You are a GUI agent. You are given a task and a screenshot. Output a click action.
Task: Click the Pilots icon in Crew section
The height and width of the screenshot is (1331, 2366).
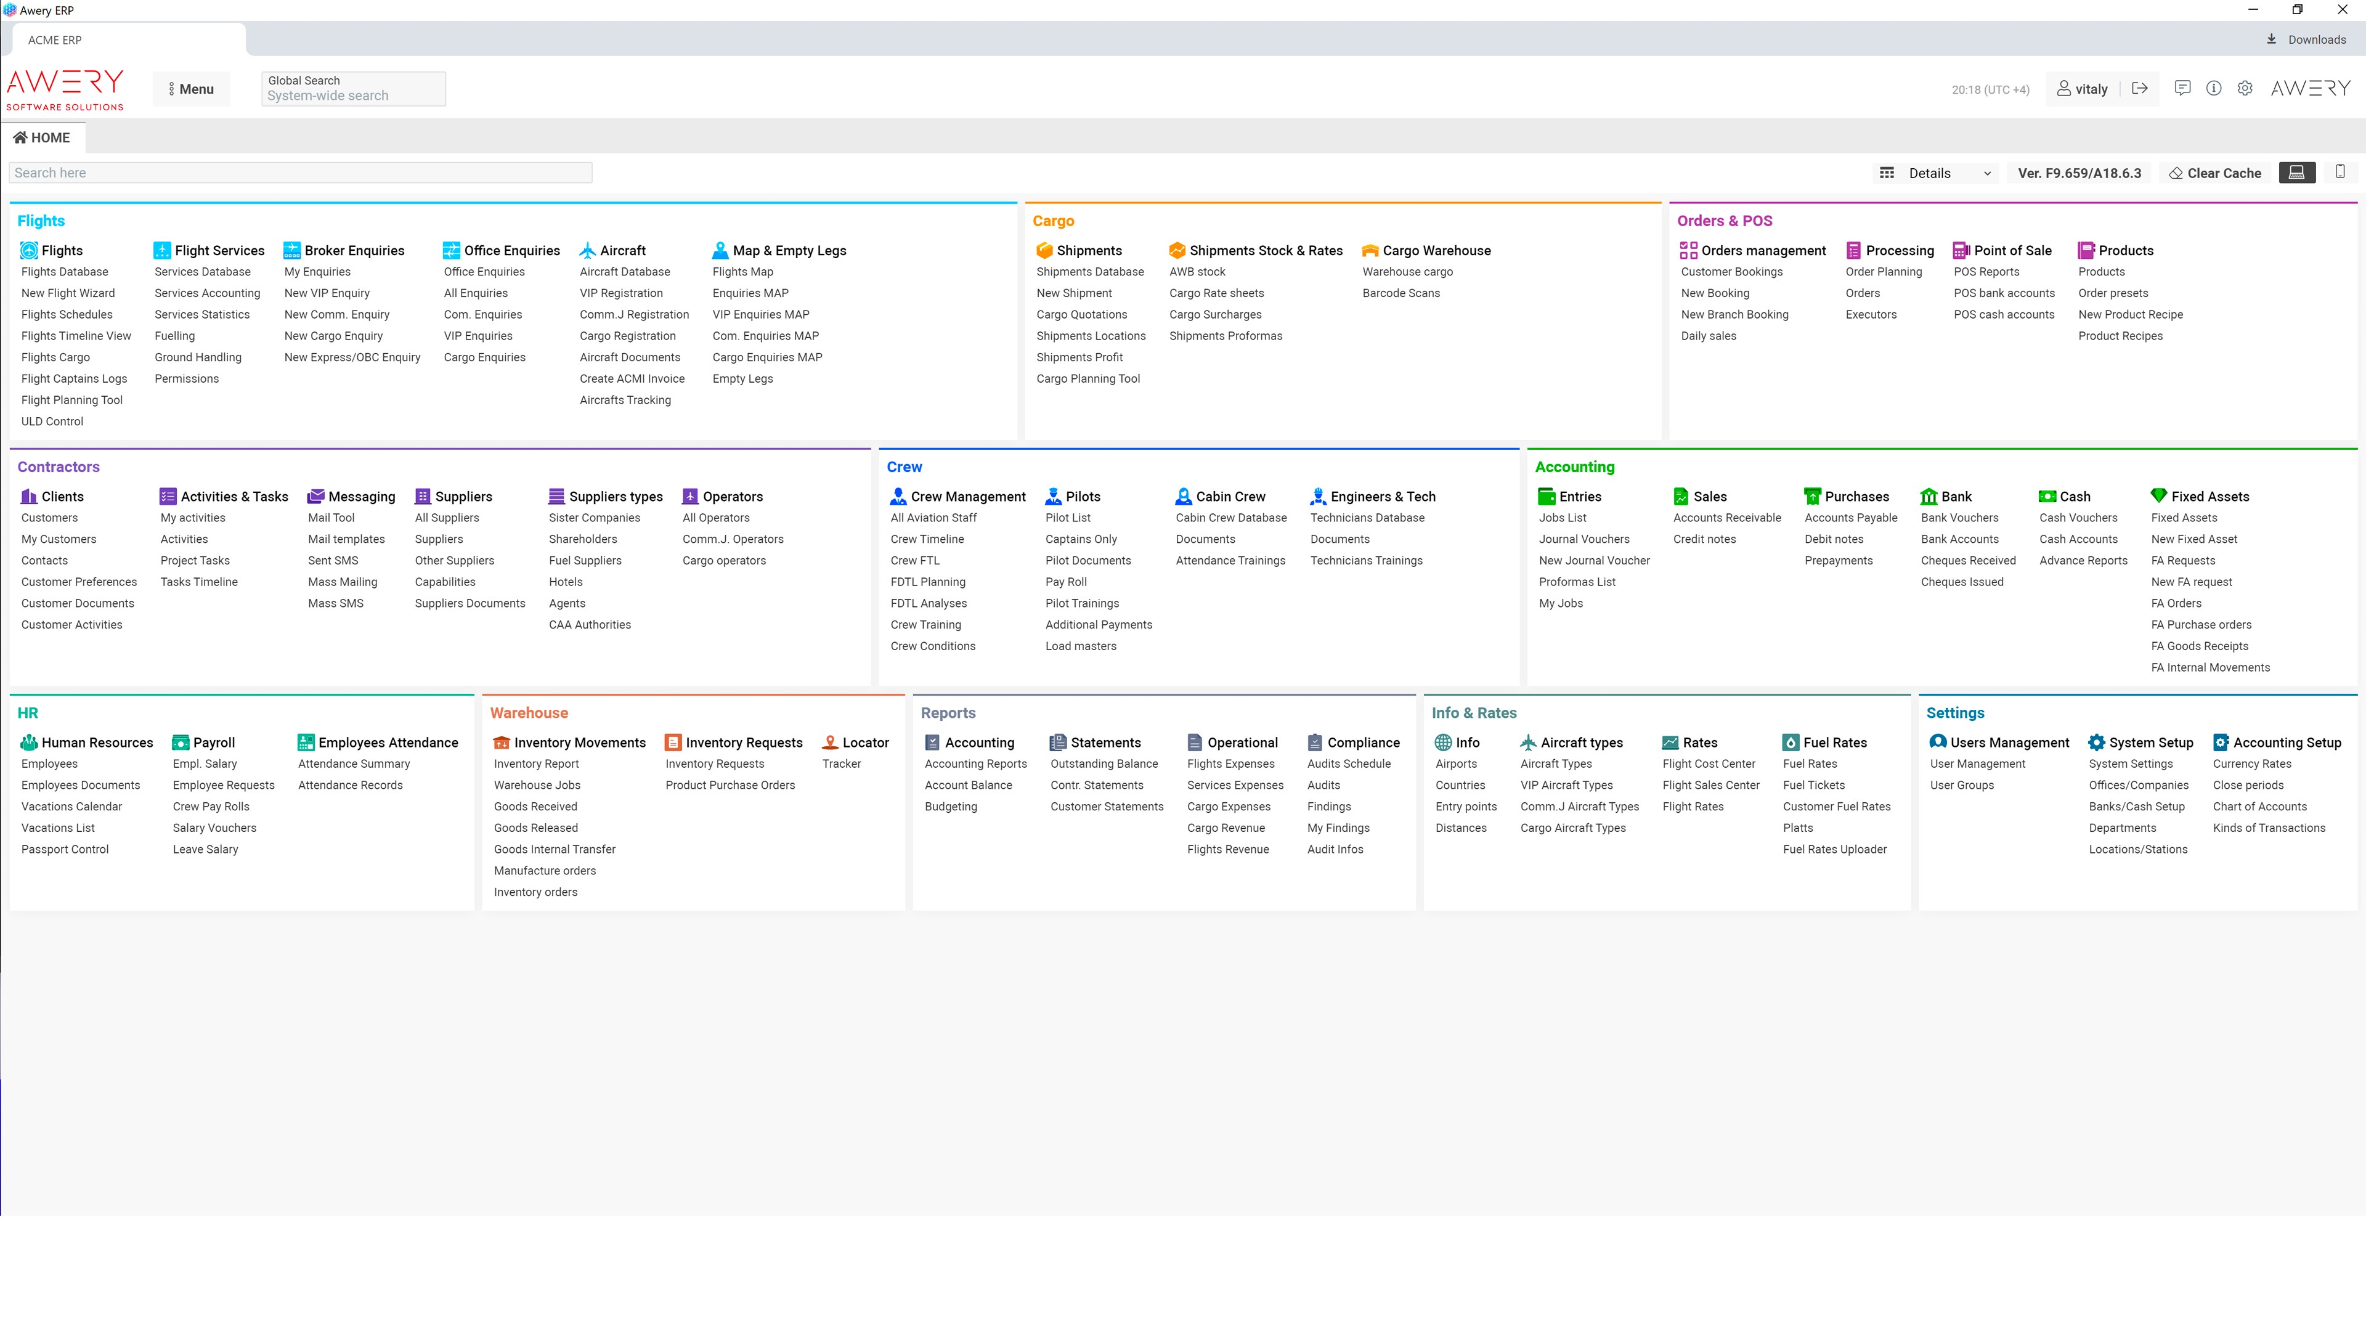click(x=1054, y=496)
